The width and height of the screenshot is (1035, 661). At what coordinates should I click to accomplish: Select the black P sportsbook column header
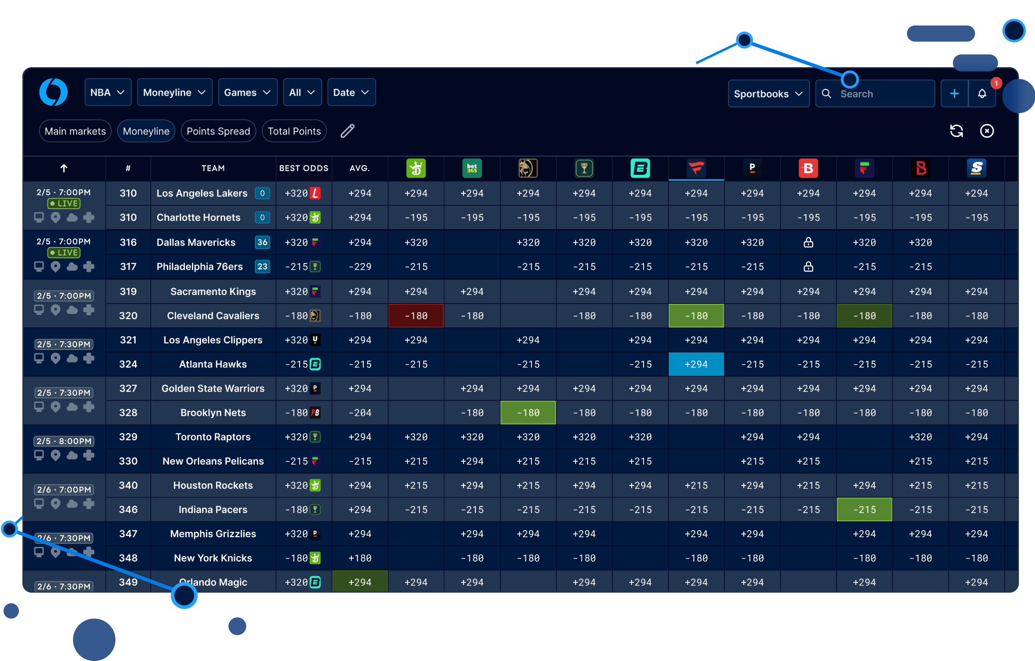click(x=752, y=168)
